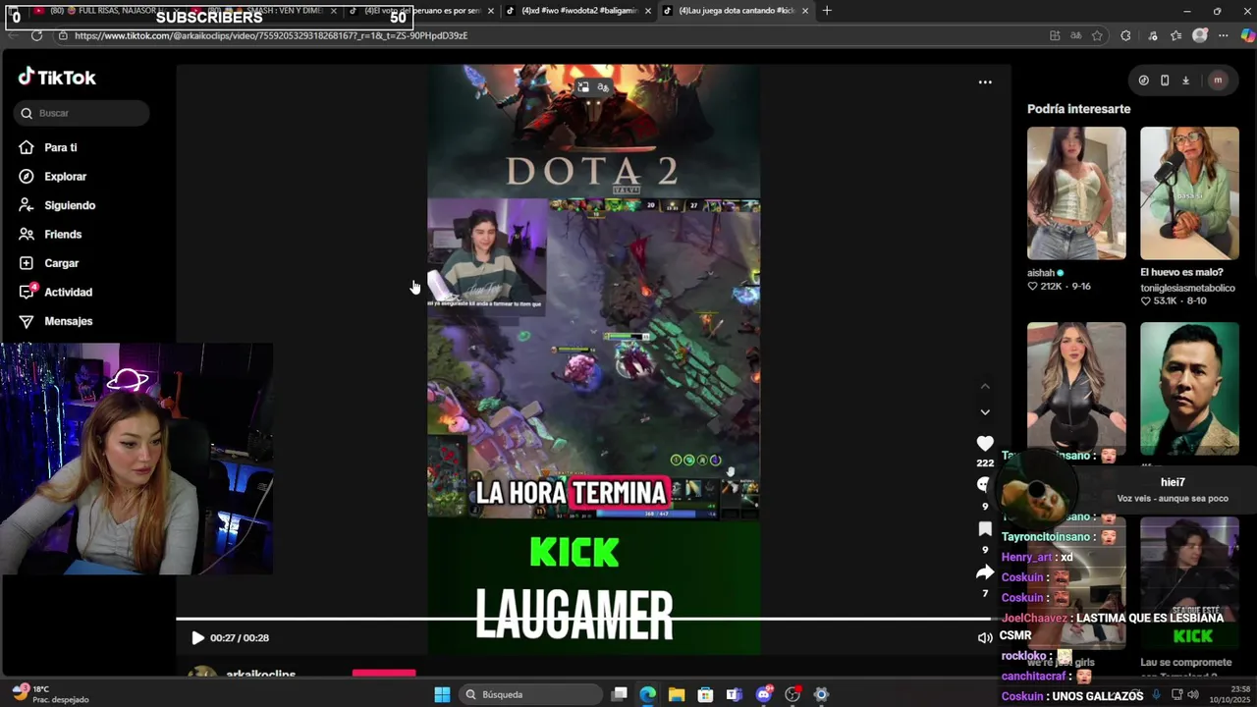The height and width of the screenshot is (707, 1257).
Task: Click the download desktop app icon
Action: 1185,81
